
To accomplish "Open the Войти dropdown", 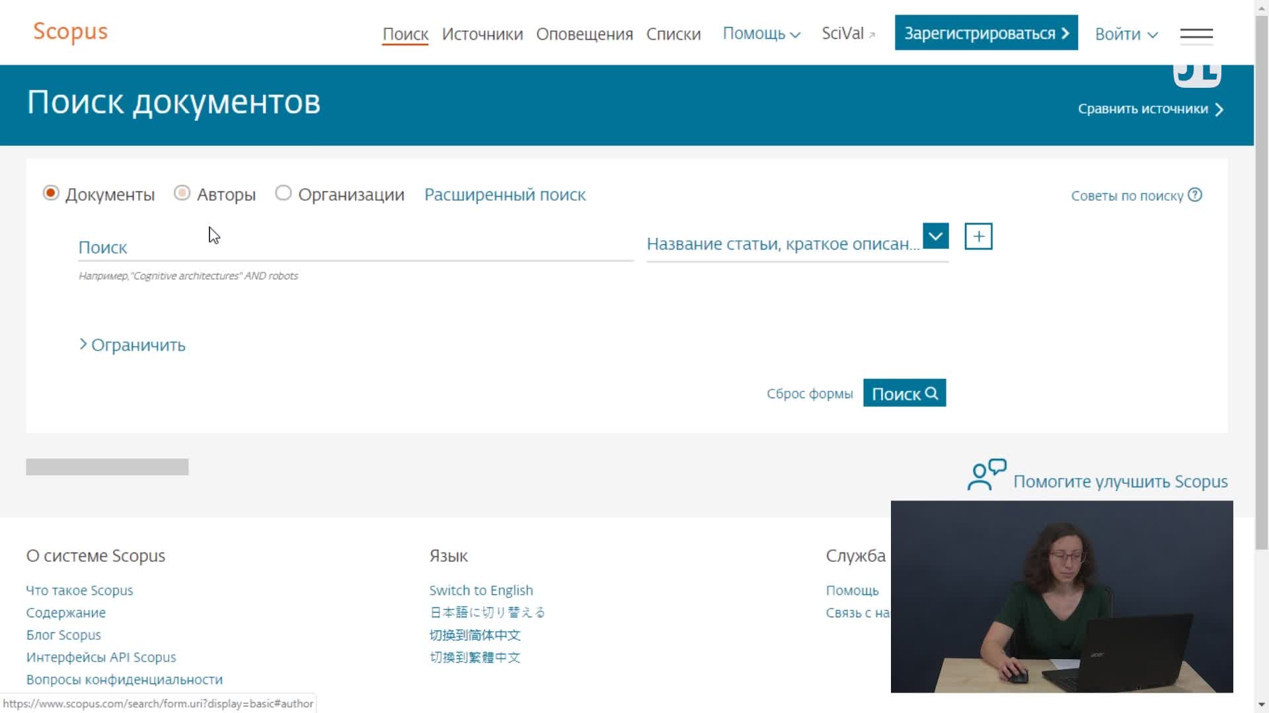I will (1126, 34).
